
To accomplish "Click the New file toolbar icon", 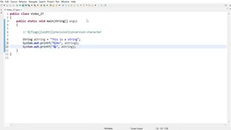I will tap(1, 5).
